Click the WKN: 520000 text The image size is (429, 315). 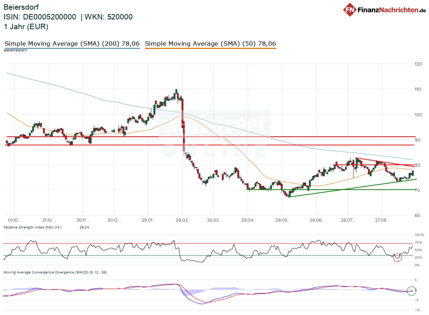(x=109, y=17)
